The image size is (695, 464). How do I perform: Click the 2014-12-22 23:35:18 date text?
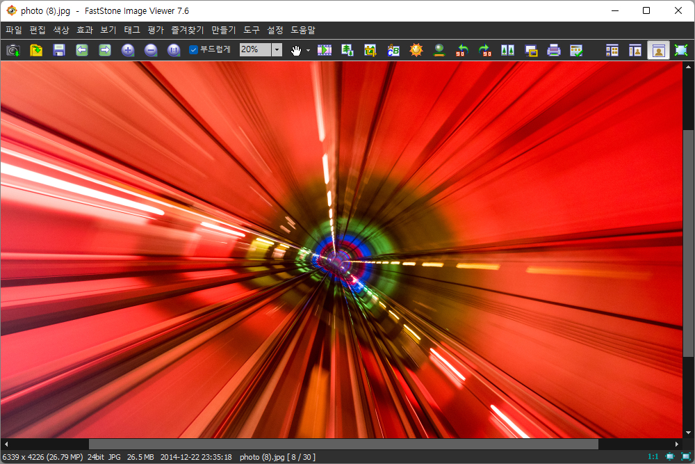coord(196,457)
